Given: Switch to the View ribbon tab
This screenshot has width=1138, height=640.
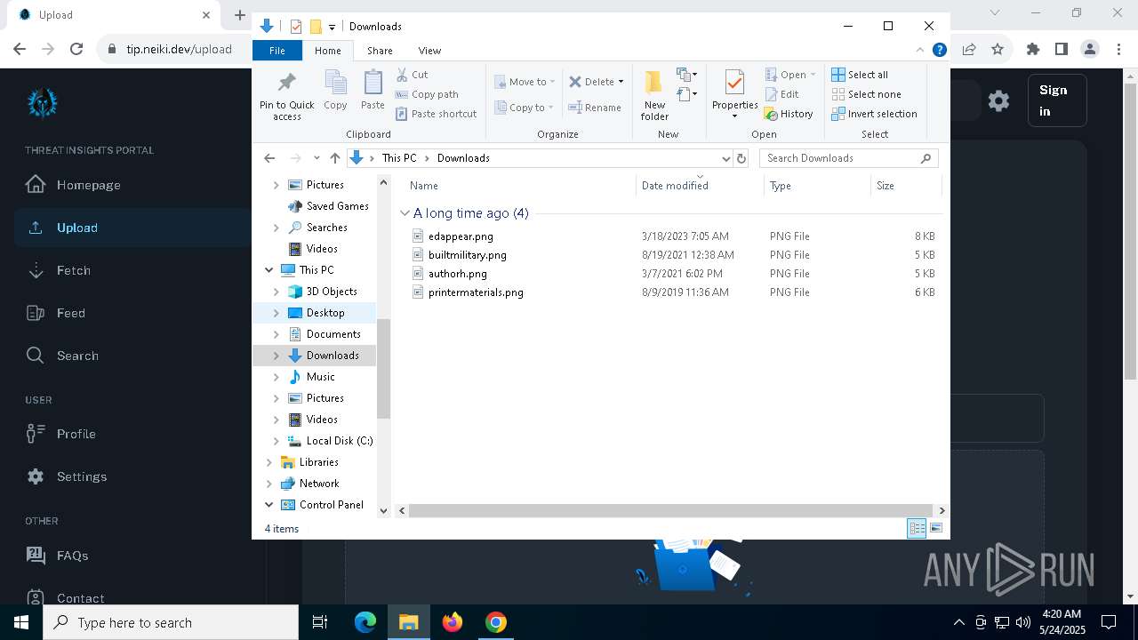Looking at the screenshot, I should pyautogui.click(x=429, y=51).
